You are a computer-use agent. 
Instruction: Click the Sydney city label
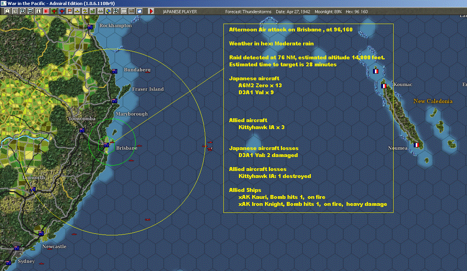26,261
